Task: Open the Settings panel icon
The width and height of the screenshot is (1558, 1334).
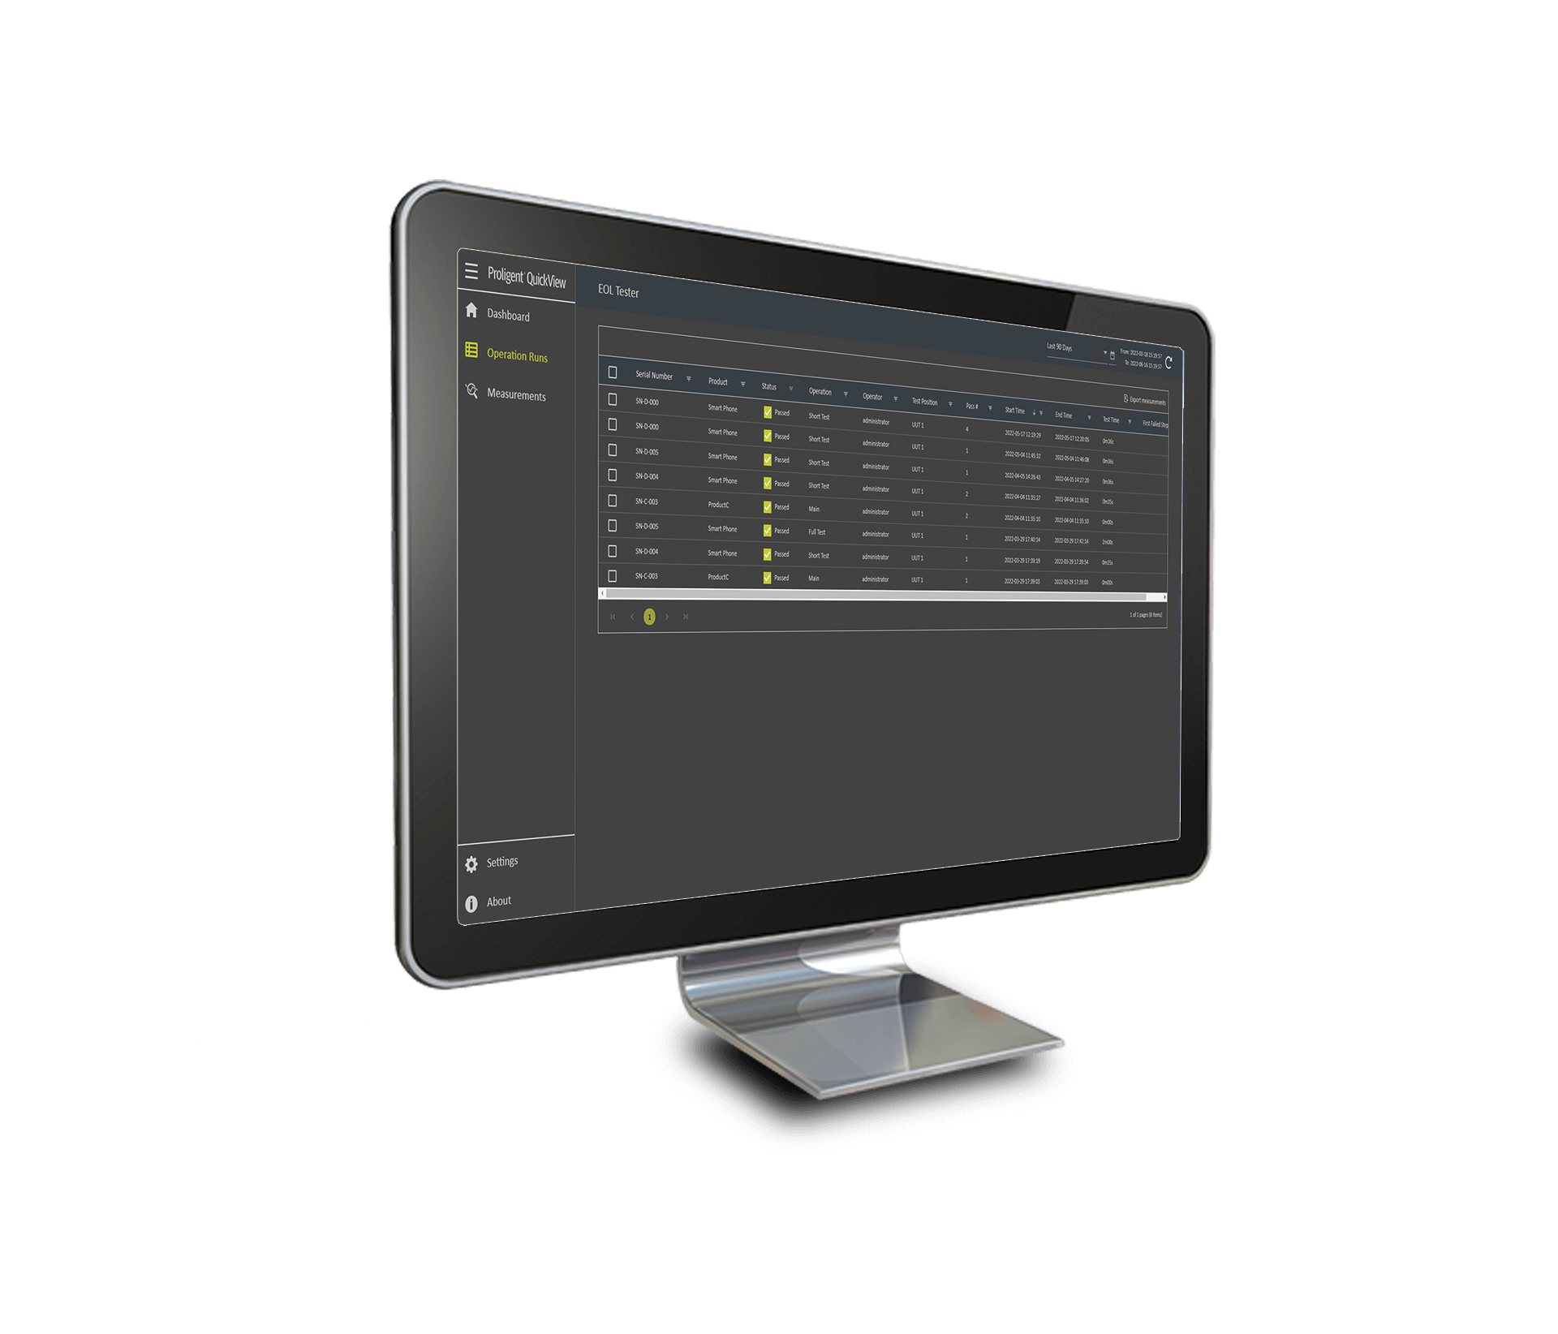Action: [x=478, y=863]
